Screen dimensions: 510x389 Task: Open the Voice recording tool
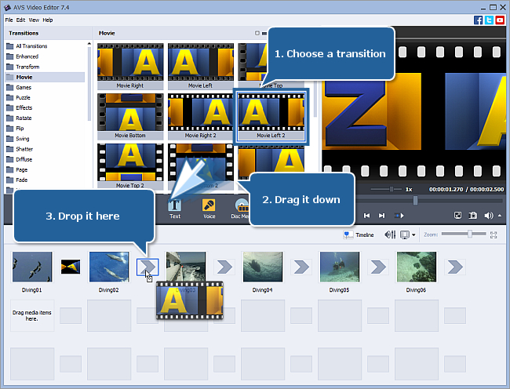click(x=209, y=209)
